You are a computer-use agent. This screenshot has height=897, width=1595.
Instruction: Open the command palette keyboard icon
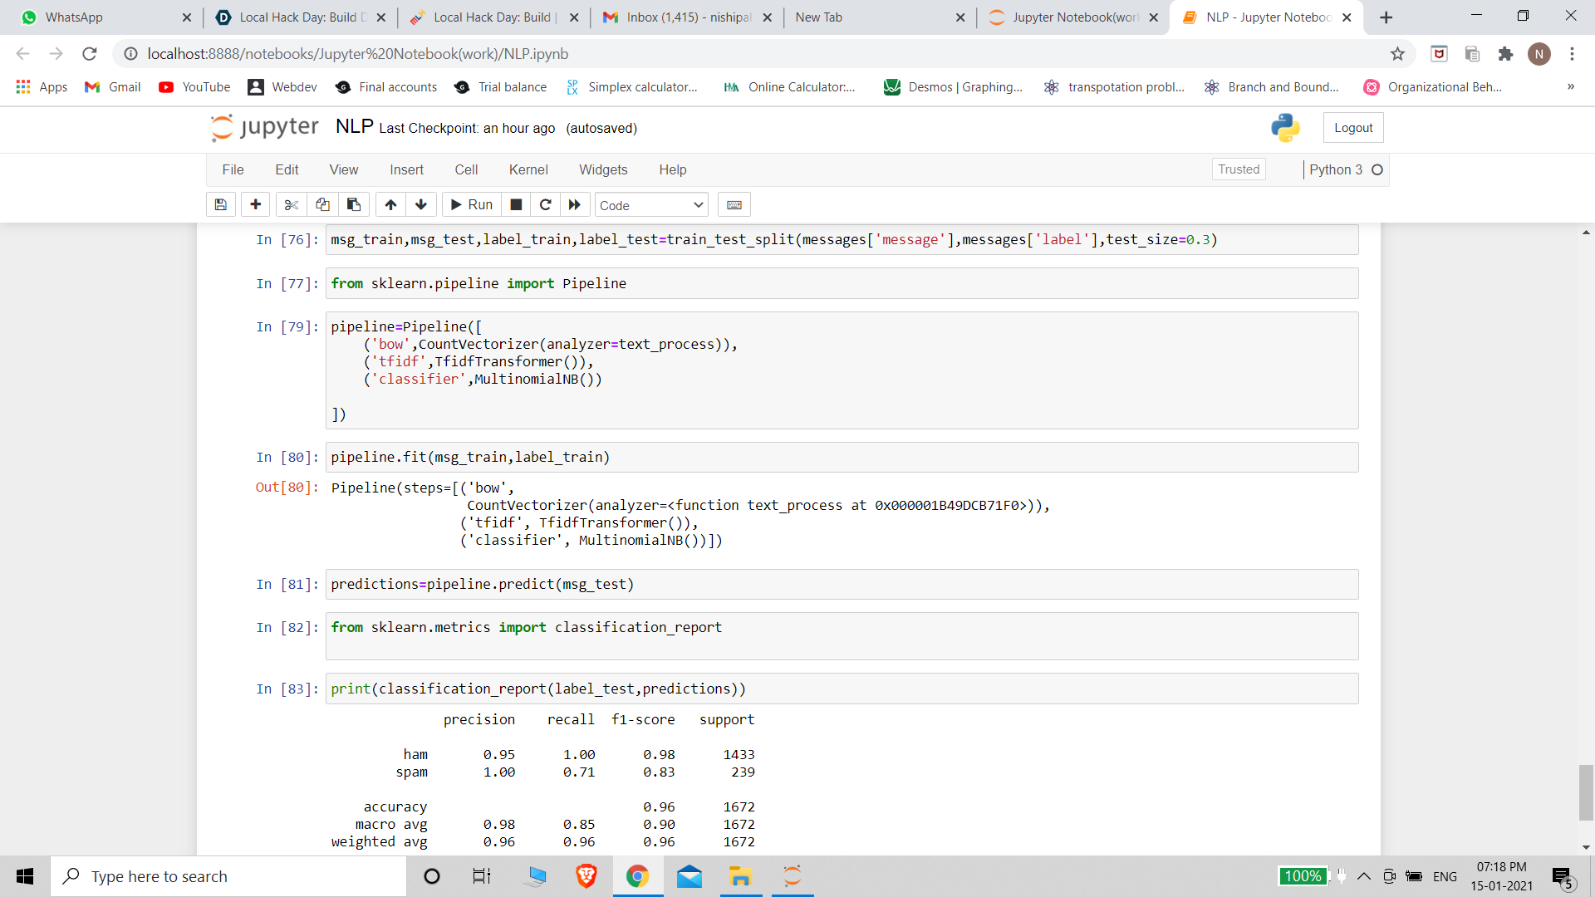click(734, 204)
